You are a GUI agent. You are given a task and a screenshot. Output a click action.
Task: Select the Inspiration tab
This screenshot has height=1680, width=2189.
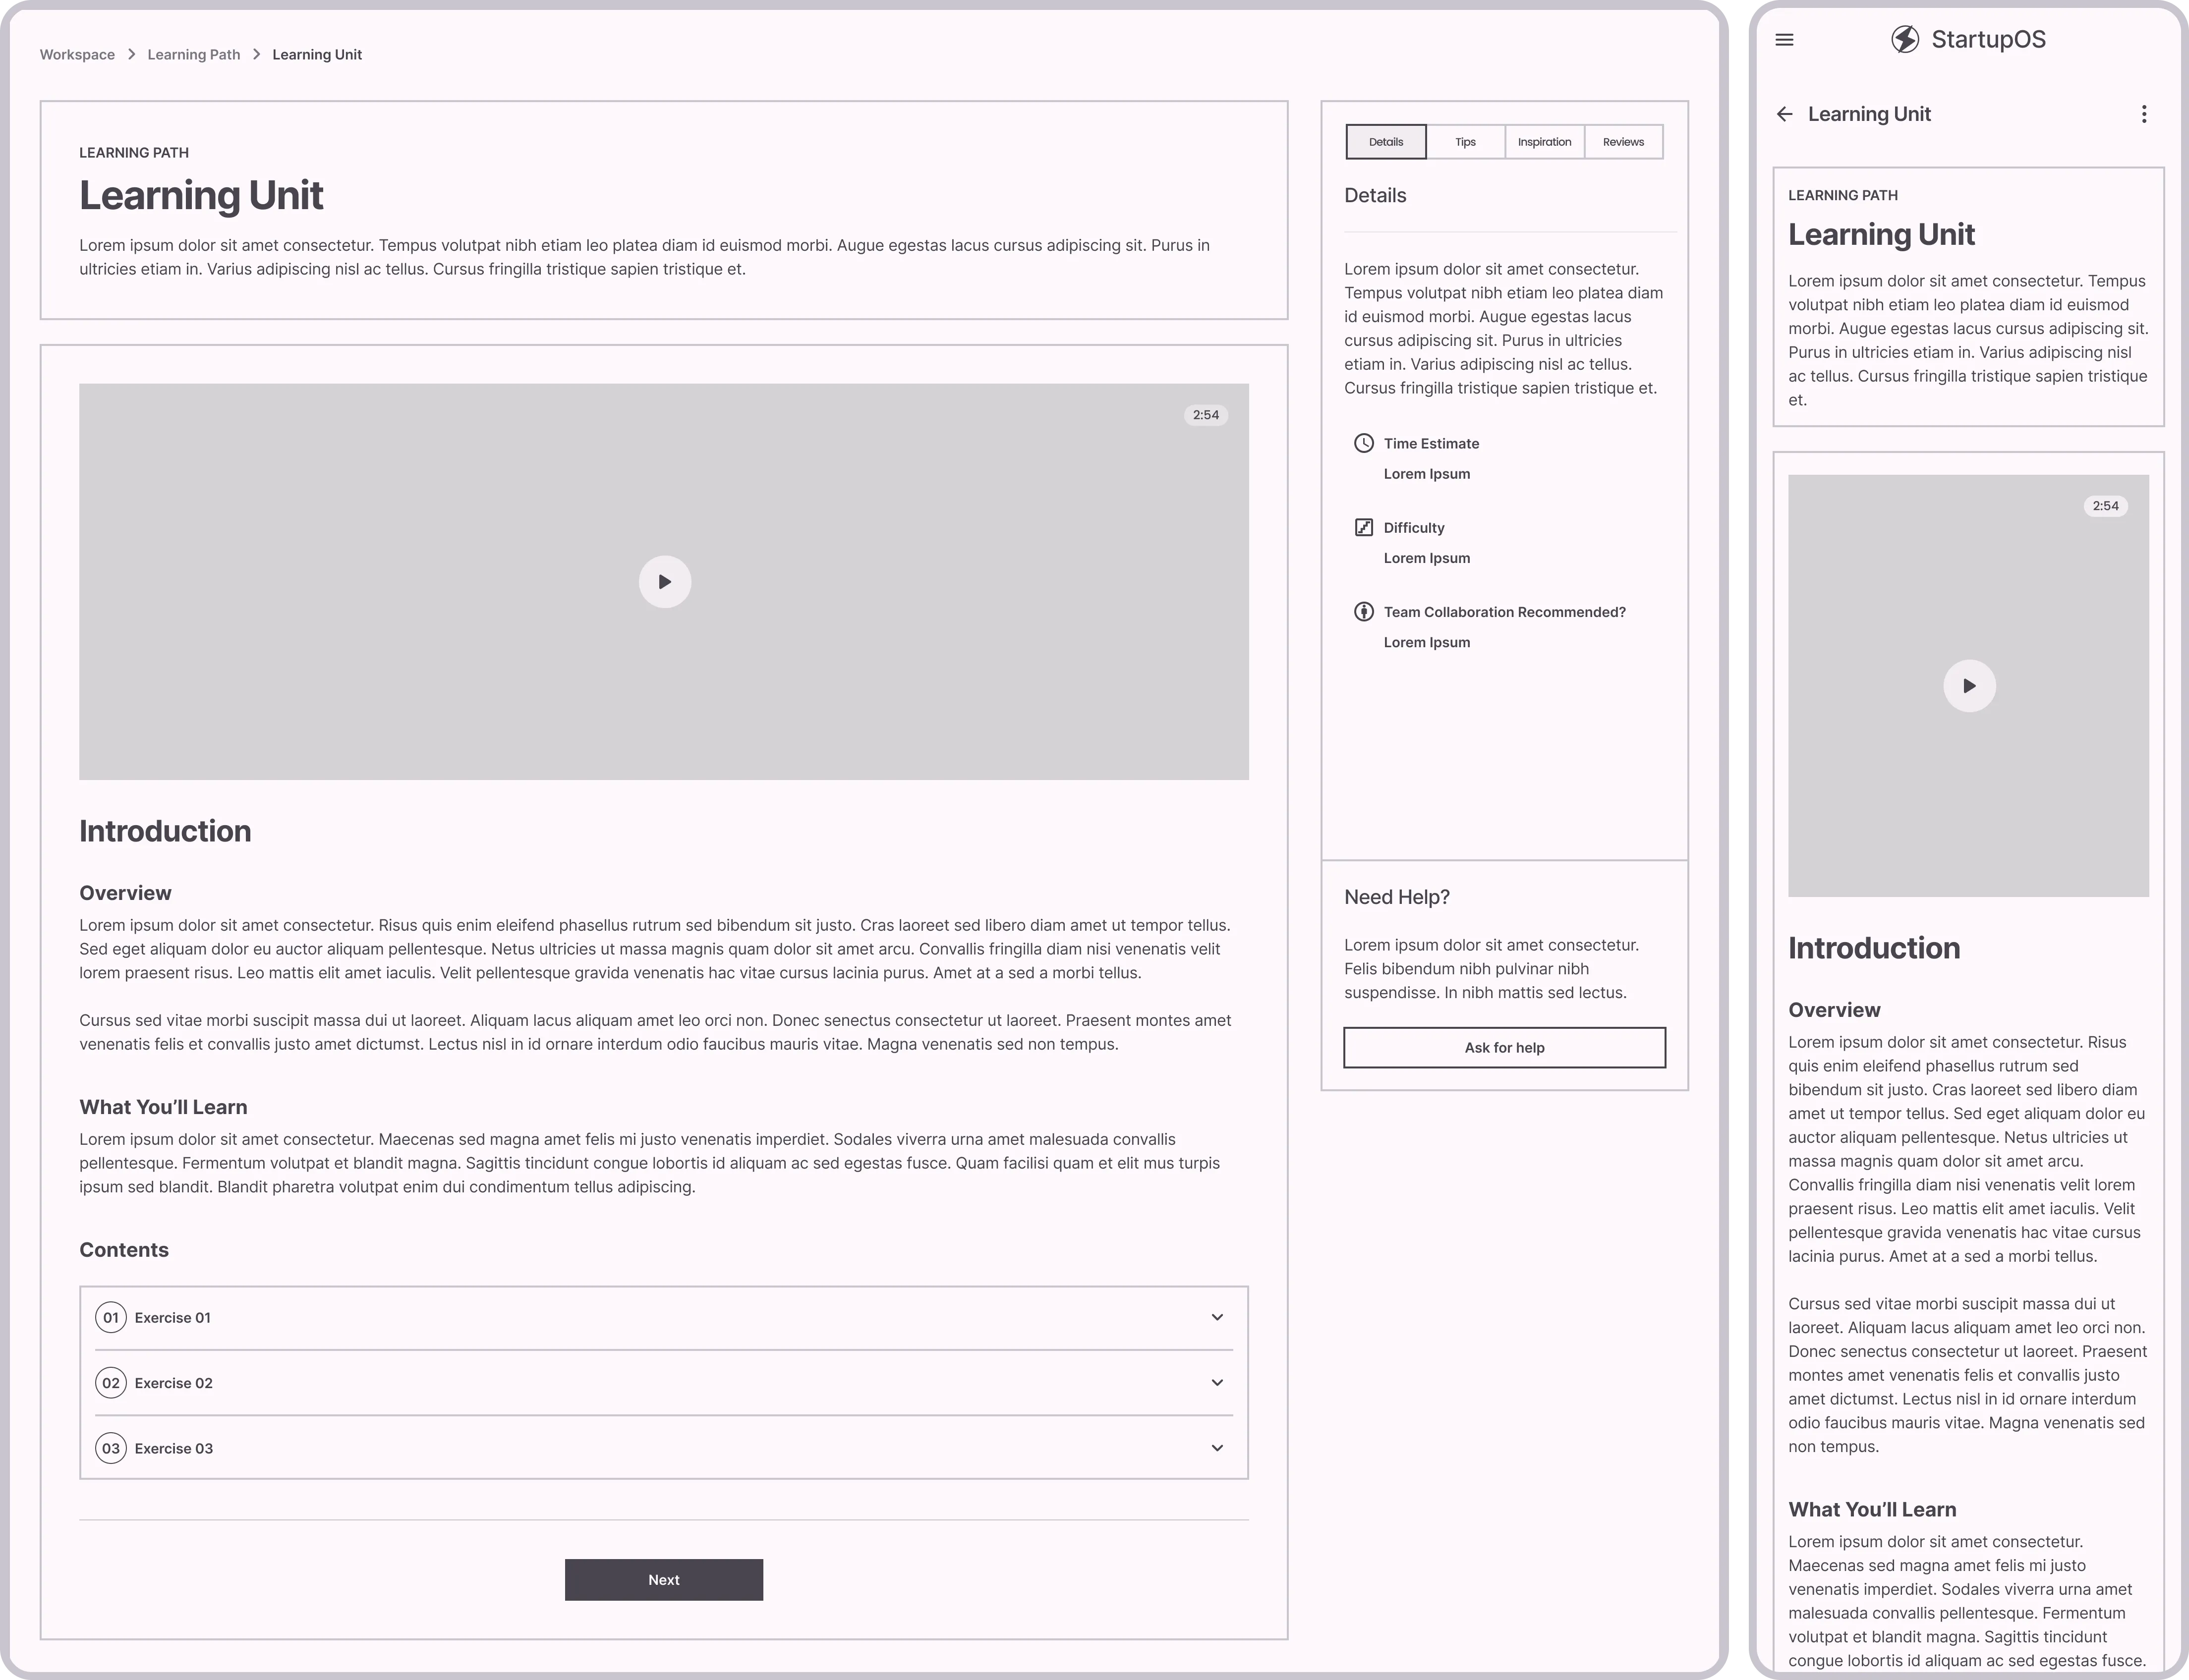click(1544, 141)
